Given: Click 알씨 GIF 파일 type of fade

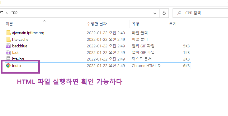Looking at the screenshot, I should tap(143, 52).
